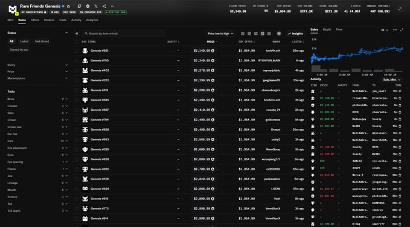Click the Insights button
The height and width of the screenshot is (227, 410).
(x=295, y=34)
